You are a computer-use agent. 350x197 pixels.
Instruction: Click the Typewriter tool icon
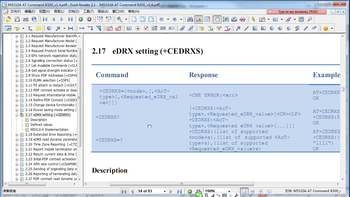(30, 28)
